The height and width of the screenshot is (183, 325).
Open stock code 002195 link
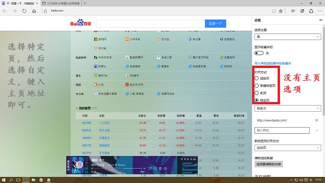click(x=86, y=123)
